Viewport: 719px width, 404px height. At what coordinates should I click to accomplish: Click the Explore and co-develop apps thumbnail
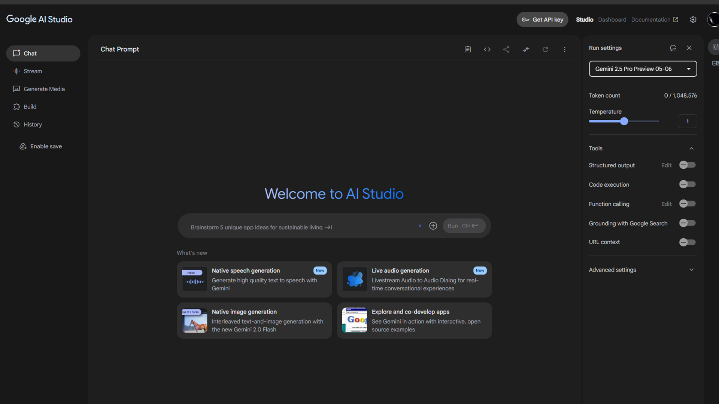click(x=354, y=320)
